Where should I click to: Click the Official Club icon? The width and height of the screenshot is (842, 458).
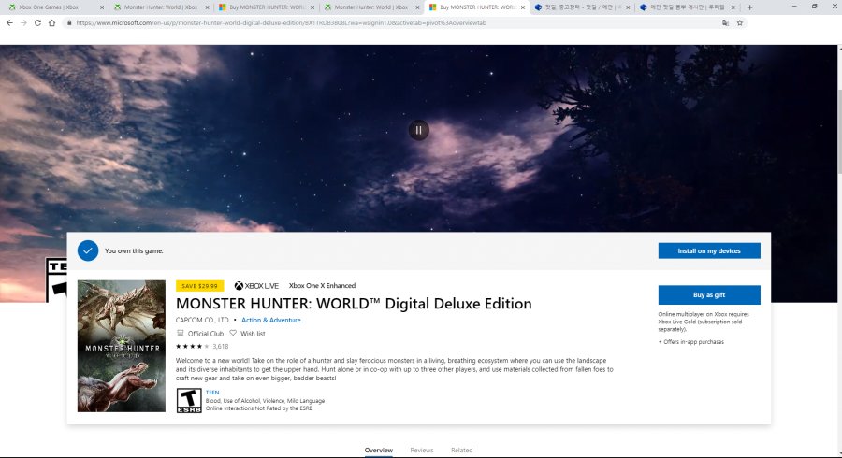click(x=181, y=333)
